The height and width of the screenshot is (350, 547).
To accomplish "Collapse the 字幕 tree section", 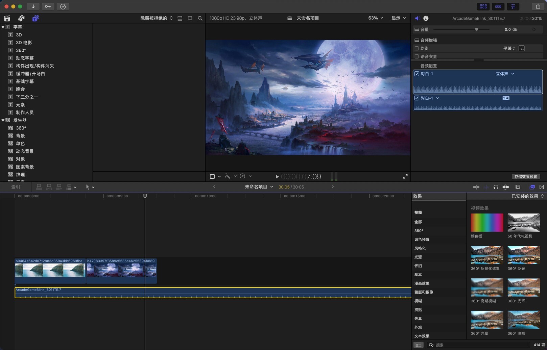I will tap(3, 27).
